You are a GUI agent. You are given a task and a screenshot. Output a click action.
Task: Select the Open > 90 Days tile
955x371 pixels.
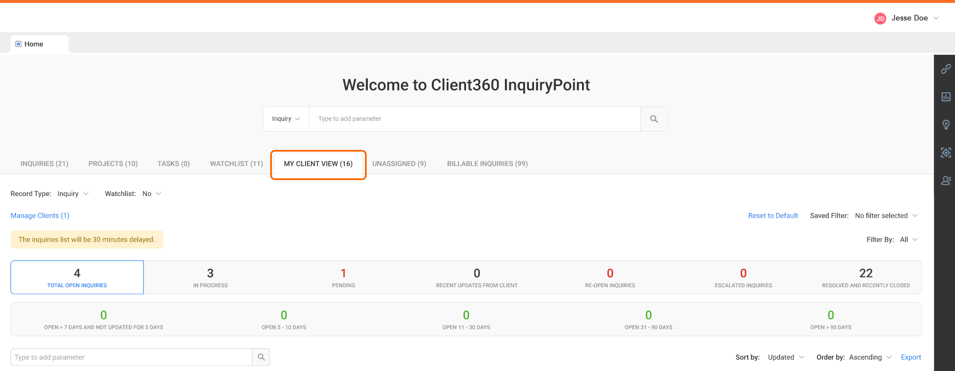pyautogui.click(x=830, y=320)
